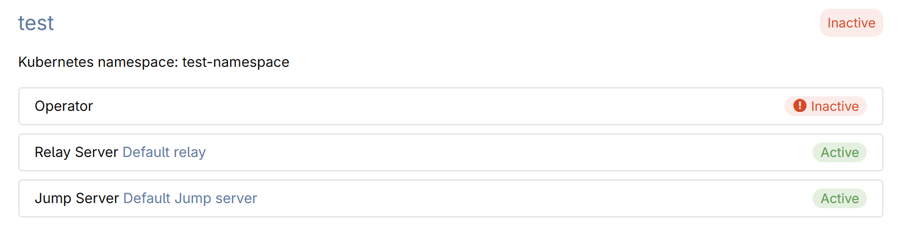Image resolution: width=898 pixels, height=230 pixels.
Task: Click the Relay Server Active badge
Action: click(x=839, y=152)
